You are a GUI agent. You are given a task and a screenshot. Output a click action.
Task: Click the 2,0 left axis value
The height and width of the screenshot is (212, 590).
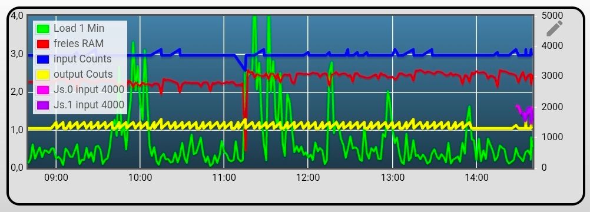(x=17, y=92)
